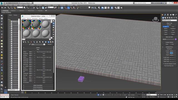
Task: Select the Select and Link tool
Action: [9, 8]
